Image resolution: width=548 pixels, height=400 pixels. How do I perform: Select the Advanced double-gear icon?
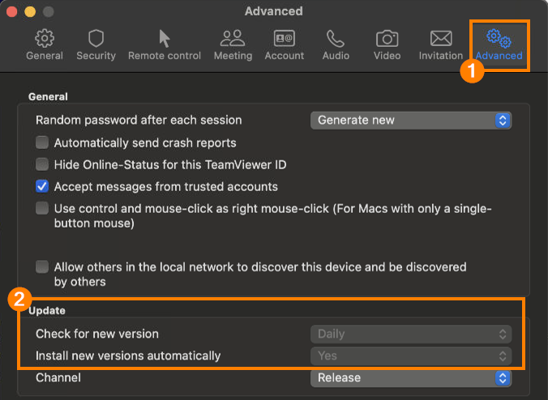coord(499,38)
